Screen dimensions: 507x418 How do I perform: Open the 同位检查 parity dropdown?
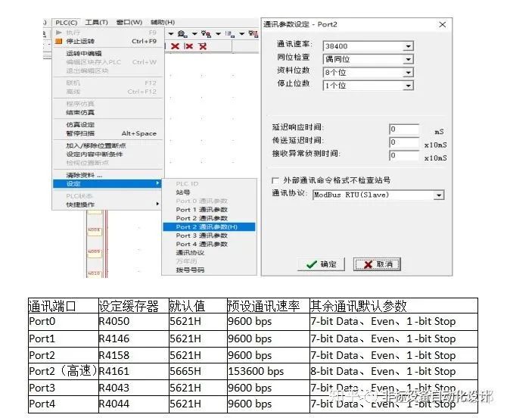point(409,59)
